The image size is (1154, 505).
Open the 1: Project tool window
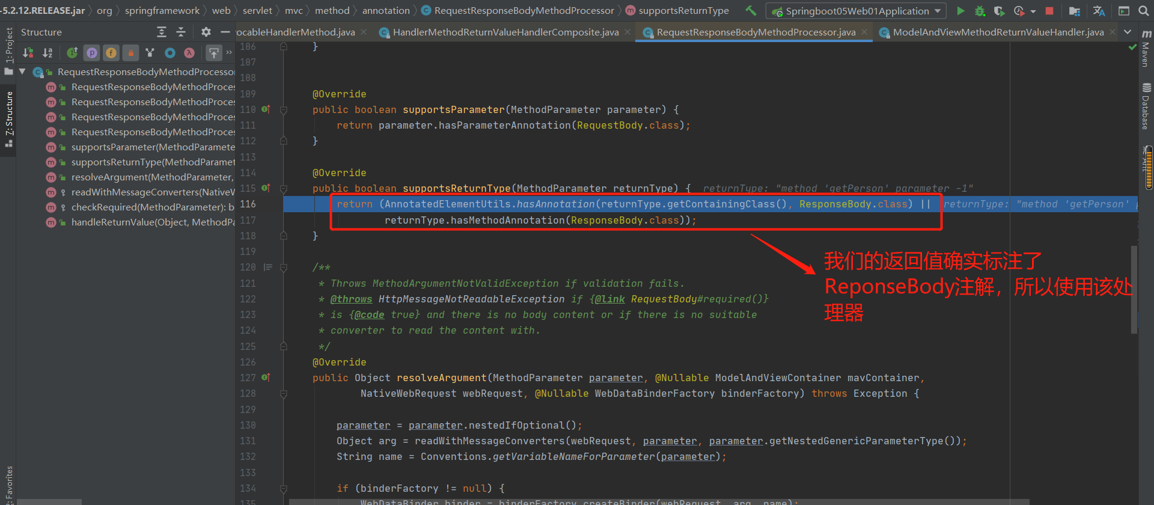point(8,51)
